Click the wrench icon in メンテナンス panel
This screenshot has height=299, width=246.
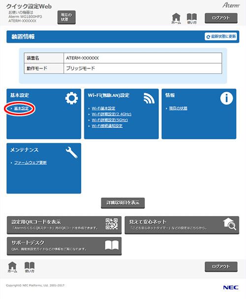tap(72, 152)
